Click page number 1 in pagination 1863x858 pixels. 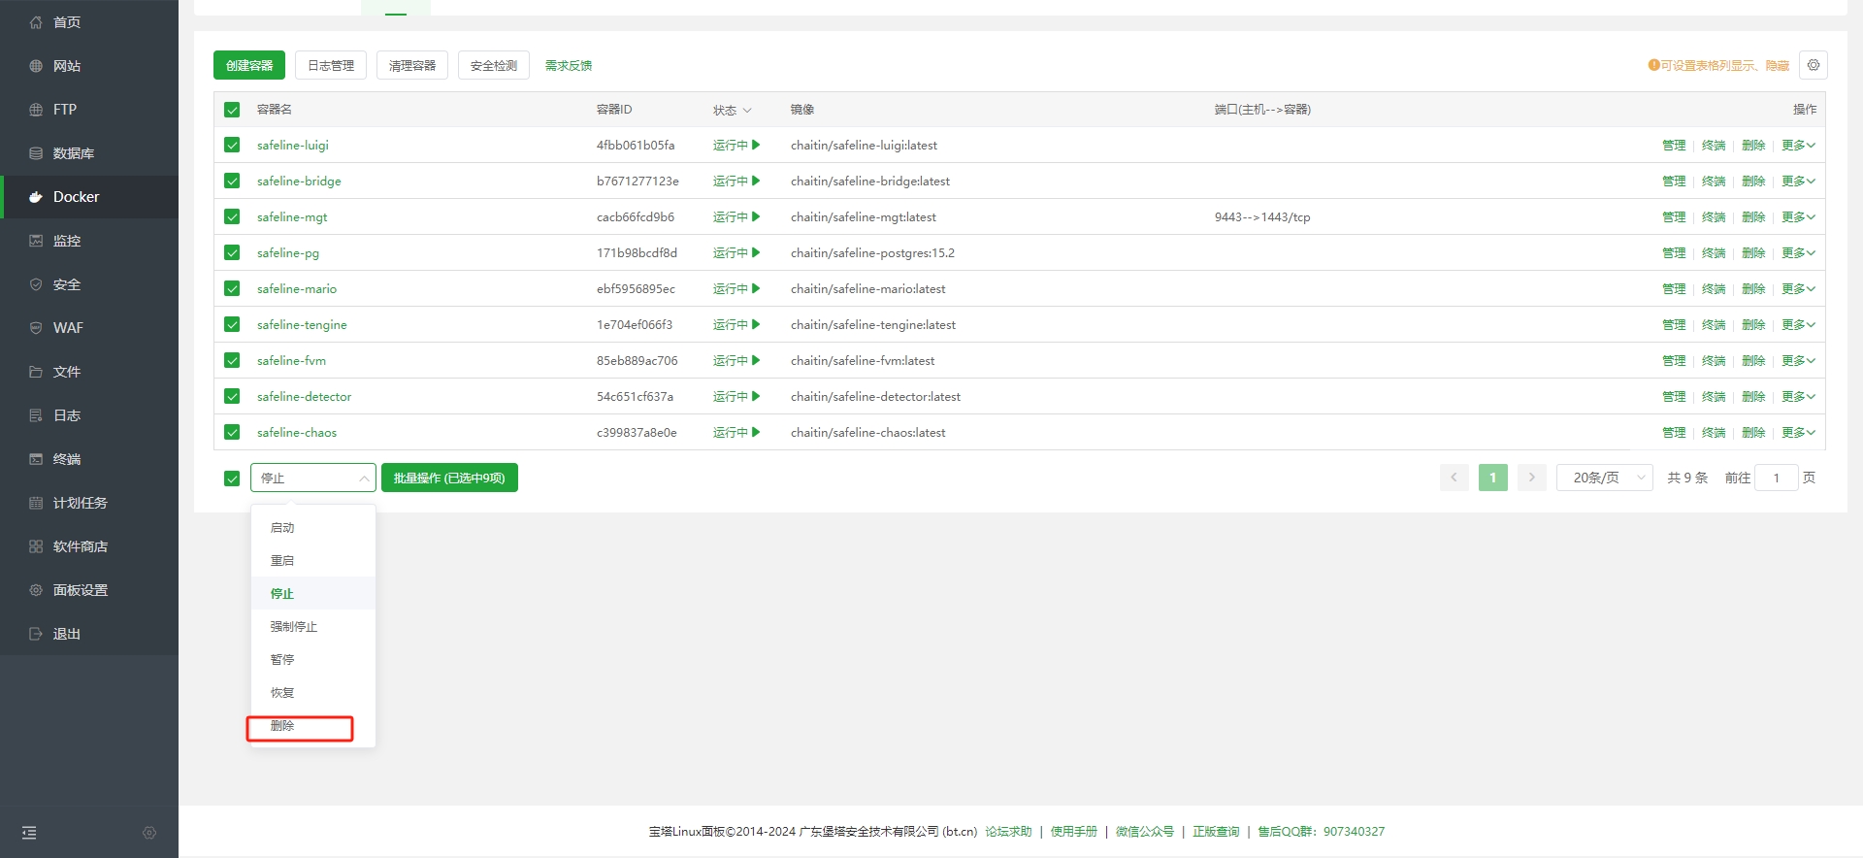(1493, 478)
